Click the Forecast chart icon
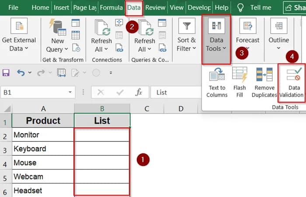 [x=248, y=26]
